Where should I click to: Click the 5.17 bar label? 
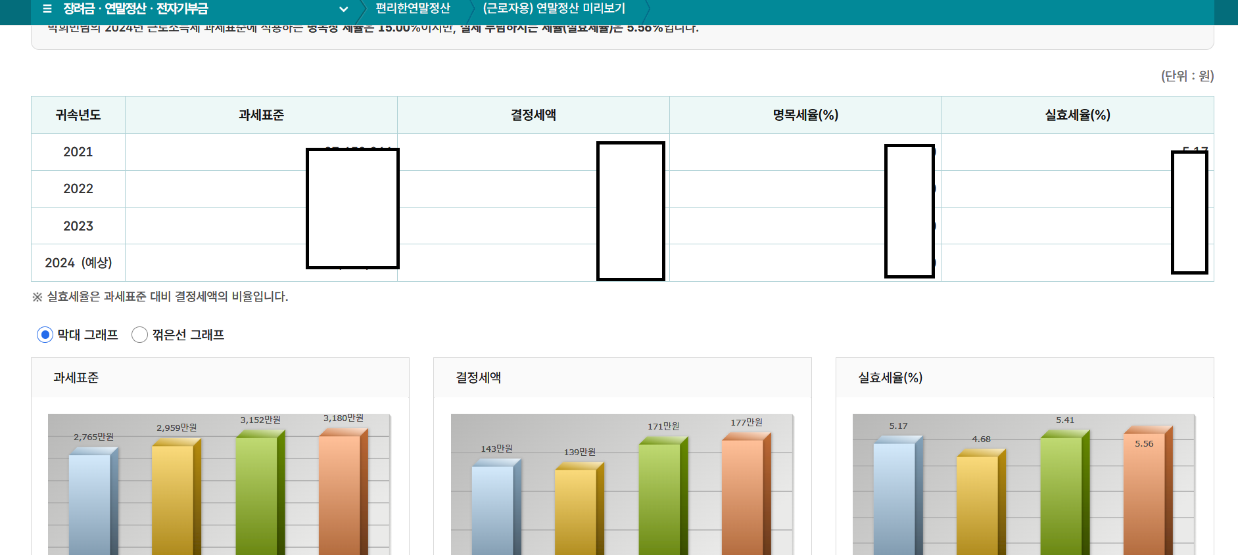[898, 426]
